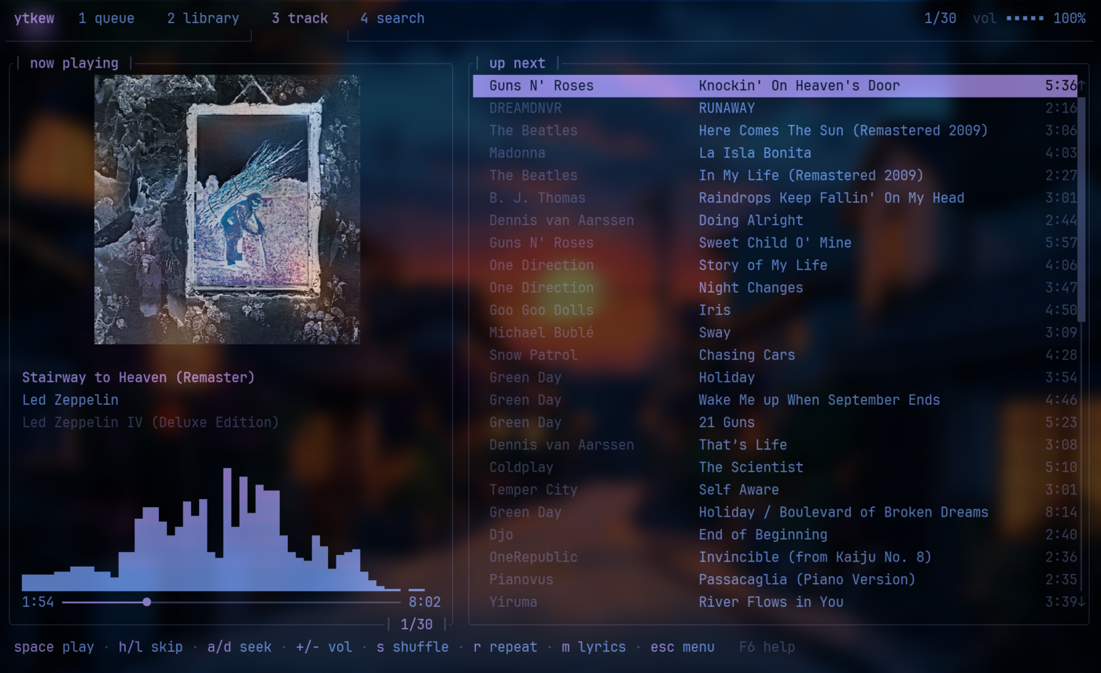Image resolution: width=1101 pixels, height=673 pixels.
Task: Click Led Zeppelin IV (Deluxe Edition) album
Action: 150,422
